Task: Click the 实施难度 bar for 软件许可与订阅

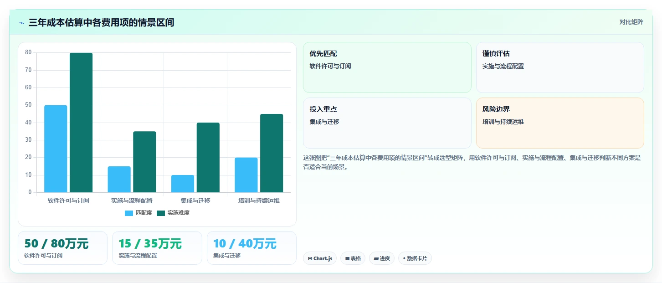Action: pos(81,123)
